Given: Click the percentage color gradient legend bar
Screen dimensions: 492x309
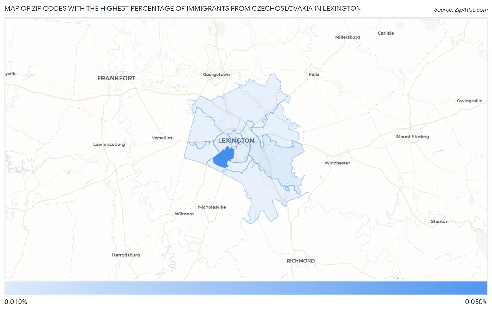Looking at the screenshot, I should tap(246, 288).
